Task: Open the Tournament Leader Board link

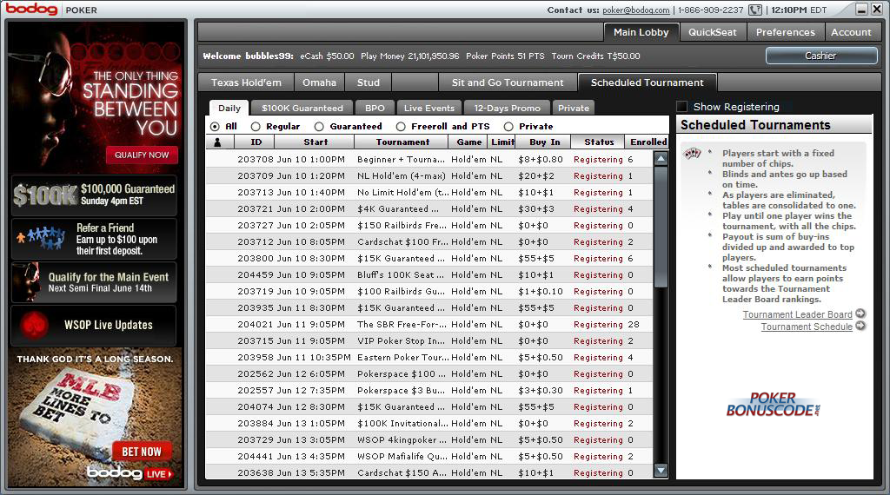Action: [x=797, y=314]
